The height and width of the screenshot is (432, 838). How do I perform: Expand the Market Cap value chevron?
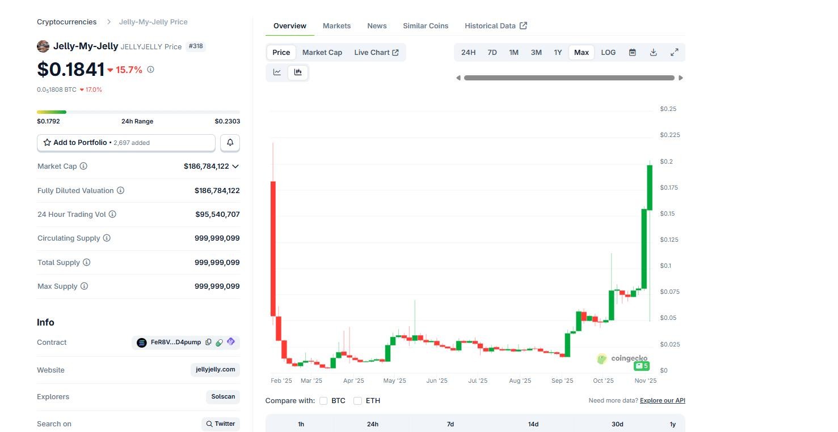pyautogui.click(x=235, y=166)
